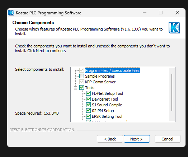
Task: Uncheck the SJ Sound Compile checkbox
Action: [x=88, y=105]
